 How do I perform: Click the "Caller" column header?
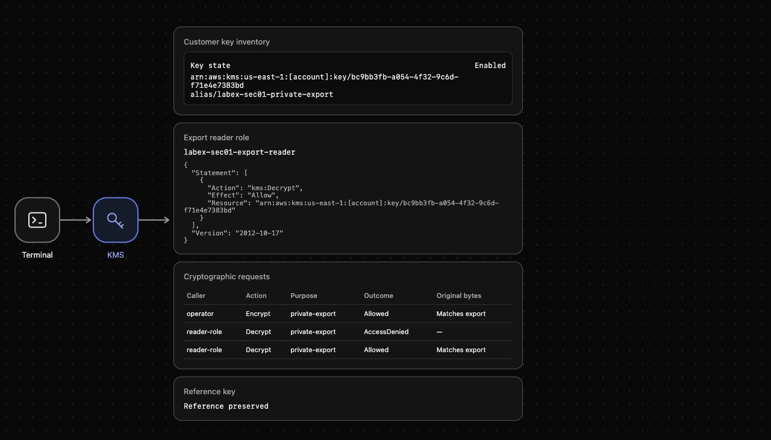click(x=196, y=296)
